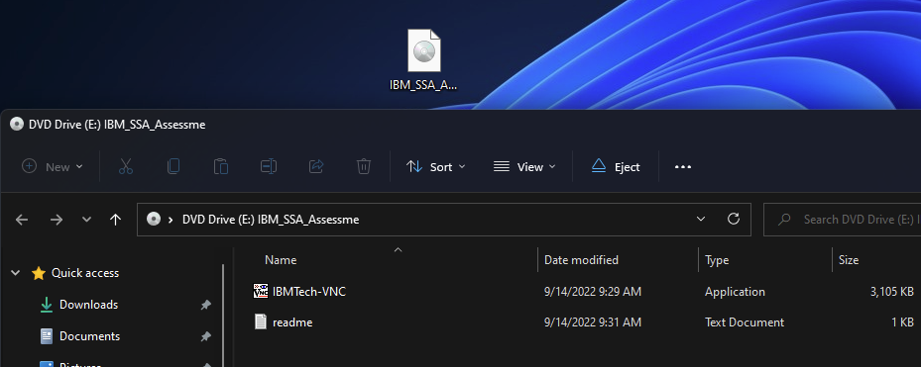This screenshot has height=367, width=921.
Task: Click the Copy icon in toolbar
Action: click(173, 166)
